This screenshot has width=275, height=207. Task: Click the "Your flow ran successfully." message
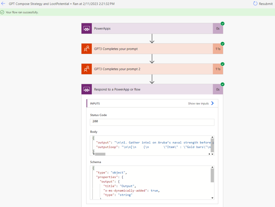tap(22, 12)
